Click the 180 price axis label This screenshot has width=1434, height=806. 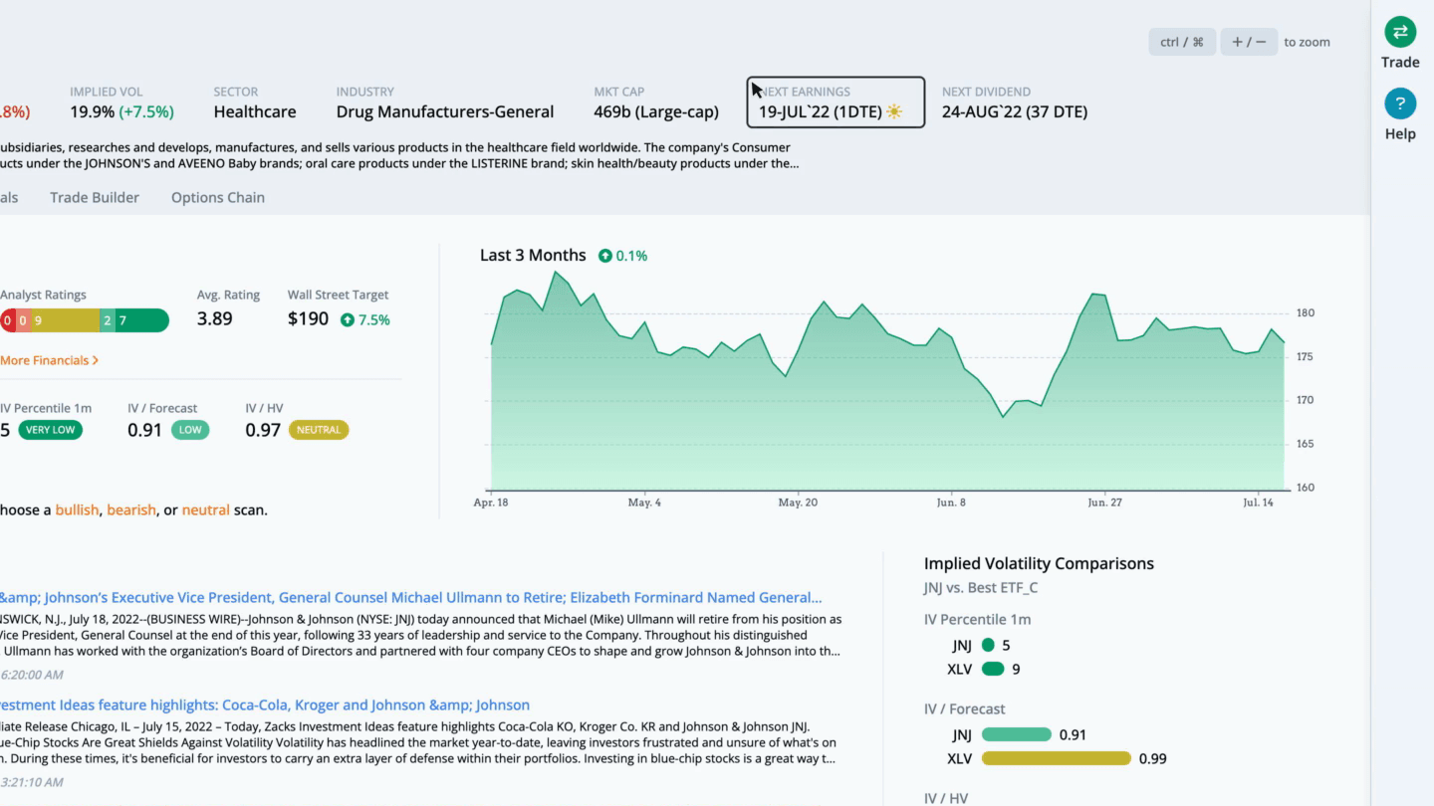click(1306, 312)
